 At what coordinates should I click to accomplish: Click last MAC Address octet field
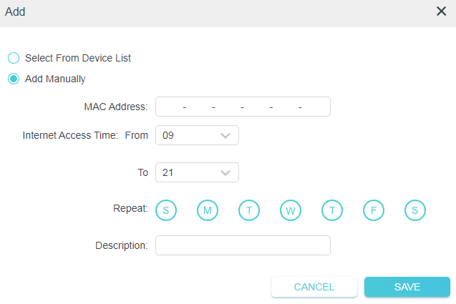coord(315,107)
